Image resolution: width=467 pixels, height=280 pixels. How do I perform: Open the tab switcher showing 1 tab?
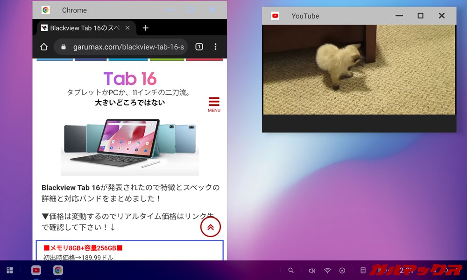[x=198, y=47]
